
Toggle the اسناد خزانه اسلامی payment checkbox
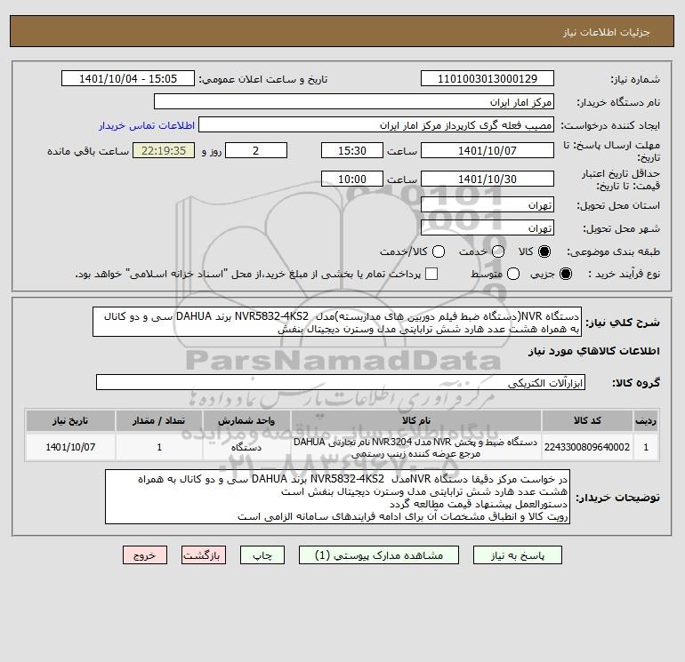[431, 274]
